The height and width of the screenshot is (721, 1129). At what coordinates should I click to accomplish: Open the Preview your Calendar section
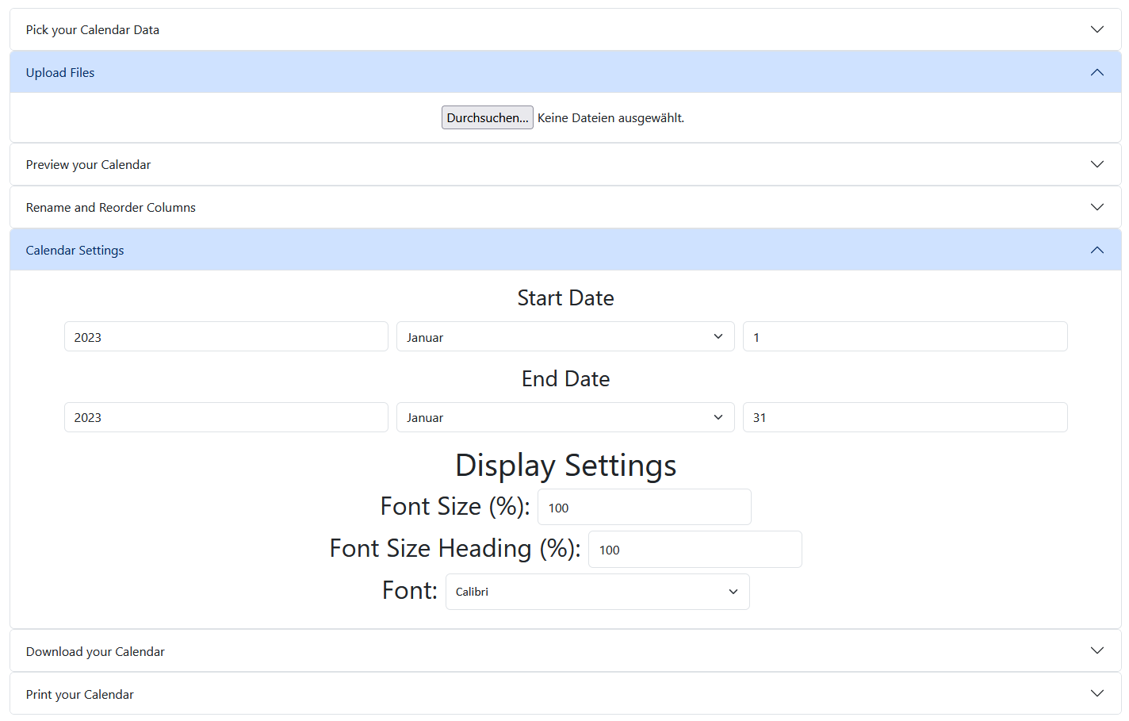point(565,164)
